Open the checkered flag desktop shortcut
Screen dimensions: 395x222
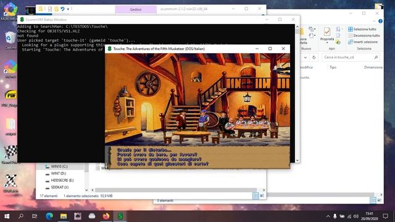pyautogui.click(x=10, y=155)
